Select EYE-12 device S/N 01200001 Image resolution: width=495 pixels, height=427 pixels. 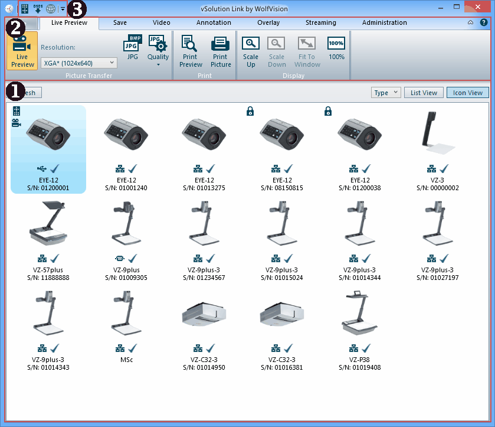click(x=48, y=149)
